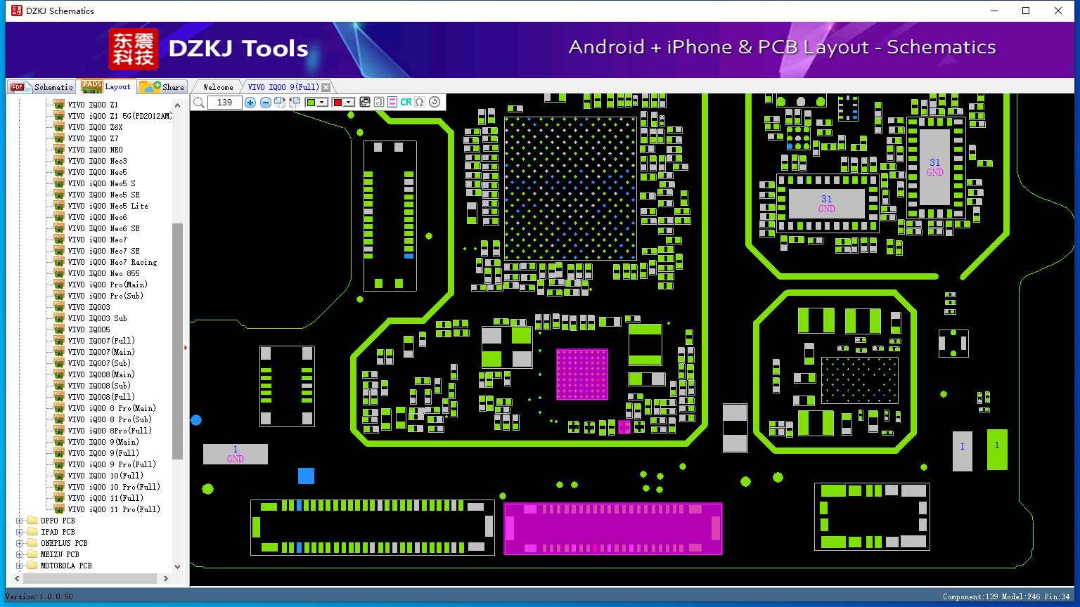Expand the ONEPLUS PCB tree node

coord(20,543)
